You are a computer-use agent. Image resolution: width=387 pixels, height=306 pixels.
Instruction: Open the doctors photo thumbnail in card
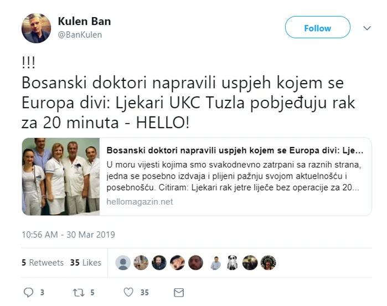pos(61,176)
